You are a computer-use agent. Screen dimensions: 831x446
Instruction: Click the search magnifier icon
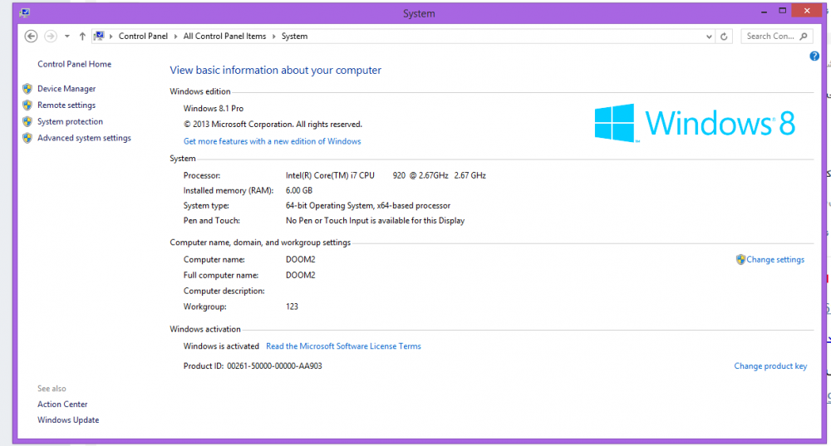coord(804,37)
